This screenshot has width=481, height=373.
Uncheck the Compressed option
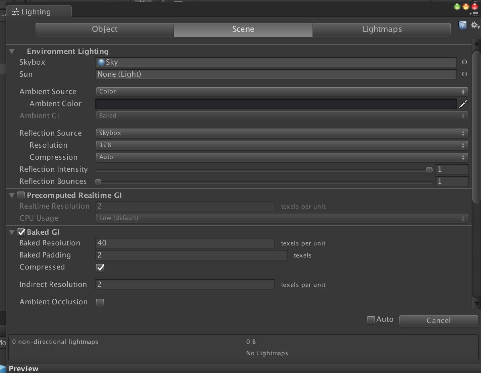100,268
